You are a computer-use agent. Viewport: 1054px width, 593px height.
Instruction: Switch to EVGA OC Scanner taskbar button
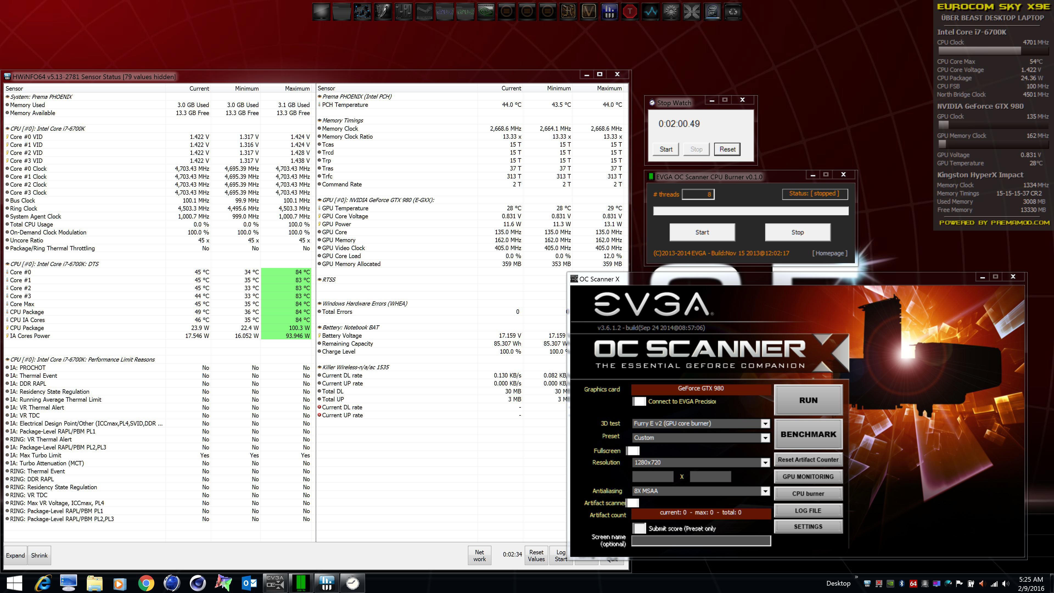point(275,583)
